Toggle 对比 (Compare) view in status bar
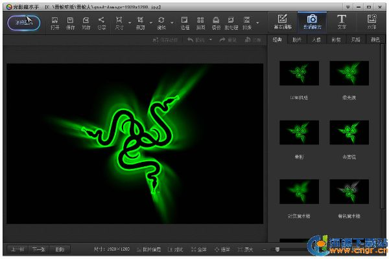 tap(175, 249)
